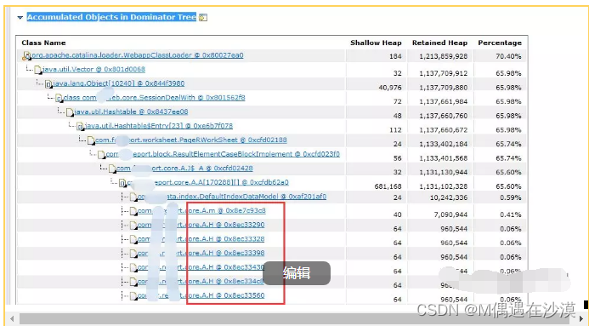Click the DefaultIndexDataModel object icon
589x326 pixels.
coord(133,197)
